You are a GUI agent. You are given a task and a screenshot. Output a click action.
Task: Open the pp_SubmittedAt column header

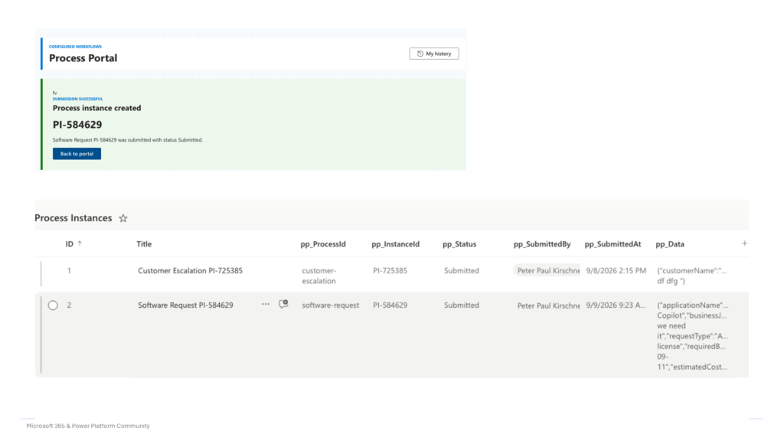pyautogui.click(x=612, y=244)
